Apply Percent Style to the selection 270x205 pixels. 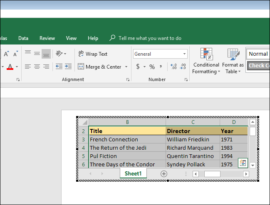(152, 67)
